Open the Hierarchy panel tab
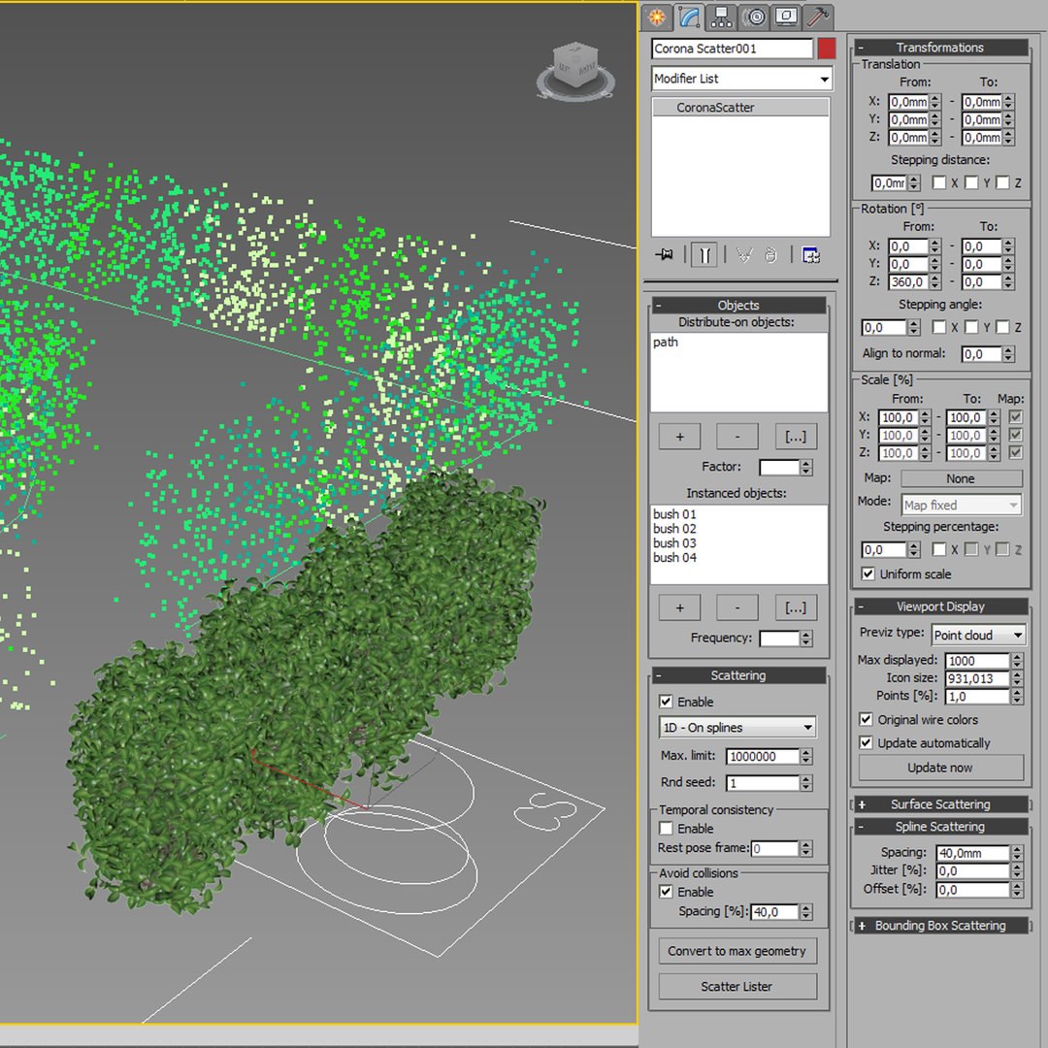Viewport: 1048px width, 1048px height. (x=721, y=16)
